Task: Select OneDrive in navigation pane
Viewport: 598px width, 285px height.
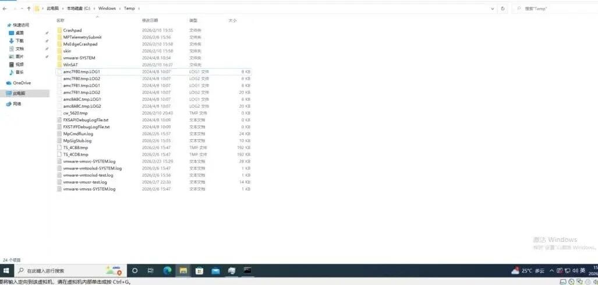Action: pos(22,83)
